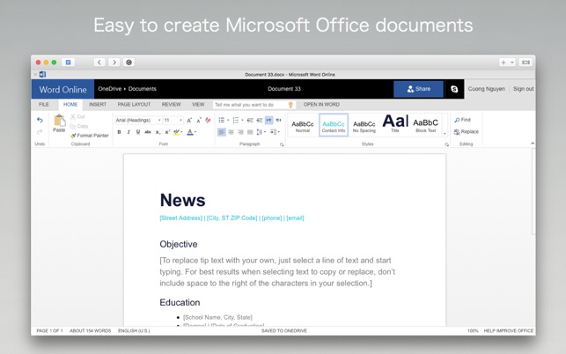Center align the paragraph
The height and width of the screenshot is (354, 566).
click(231, 132)
